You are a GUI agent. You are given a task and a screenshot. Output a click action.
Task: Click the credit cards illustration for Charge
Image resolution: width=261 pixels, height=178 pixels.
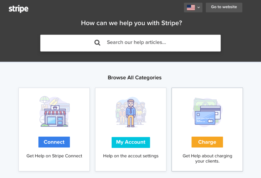coord(207,112)
